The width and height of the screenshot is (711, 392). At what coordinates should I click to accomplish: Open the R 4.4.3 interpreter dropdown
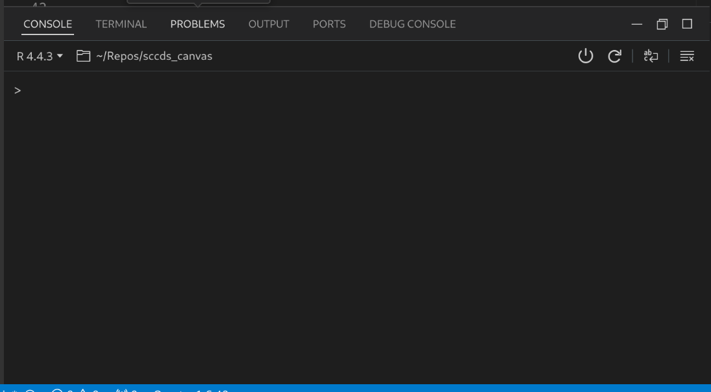[36, 56]
